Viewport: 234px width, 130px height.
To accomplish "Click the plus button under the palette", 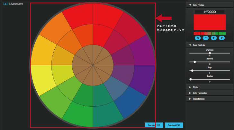I will pyautogui.click(x=214, y=38).
